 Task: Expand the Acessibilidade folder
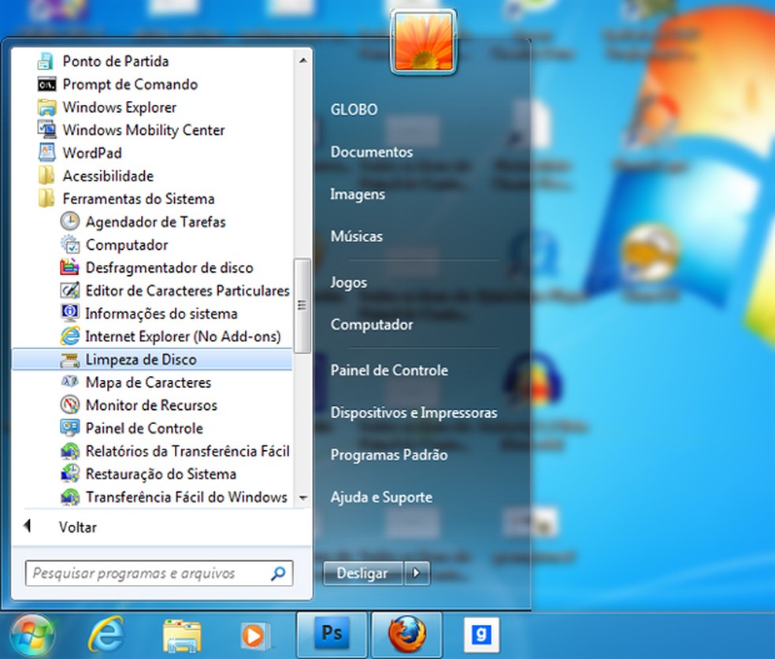pyautogui.click(x=108, y=177)
